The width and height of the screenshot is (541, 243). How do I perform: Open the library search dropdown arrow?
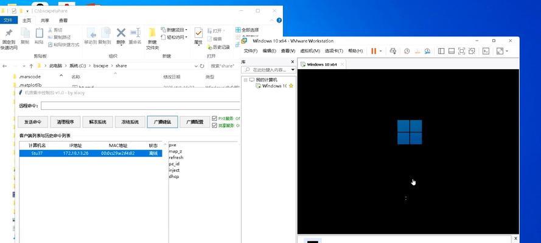point(293,70)
